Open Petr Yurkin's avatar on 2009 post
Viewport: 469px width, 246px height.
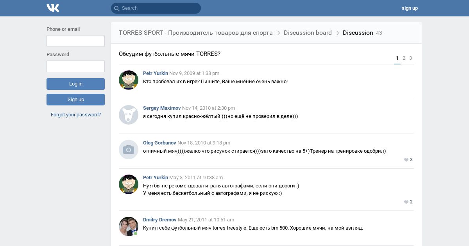pos(129,80)
